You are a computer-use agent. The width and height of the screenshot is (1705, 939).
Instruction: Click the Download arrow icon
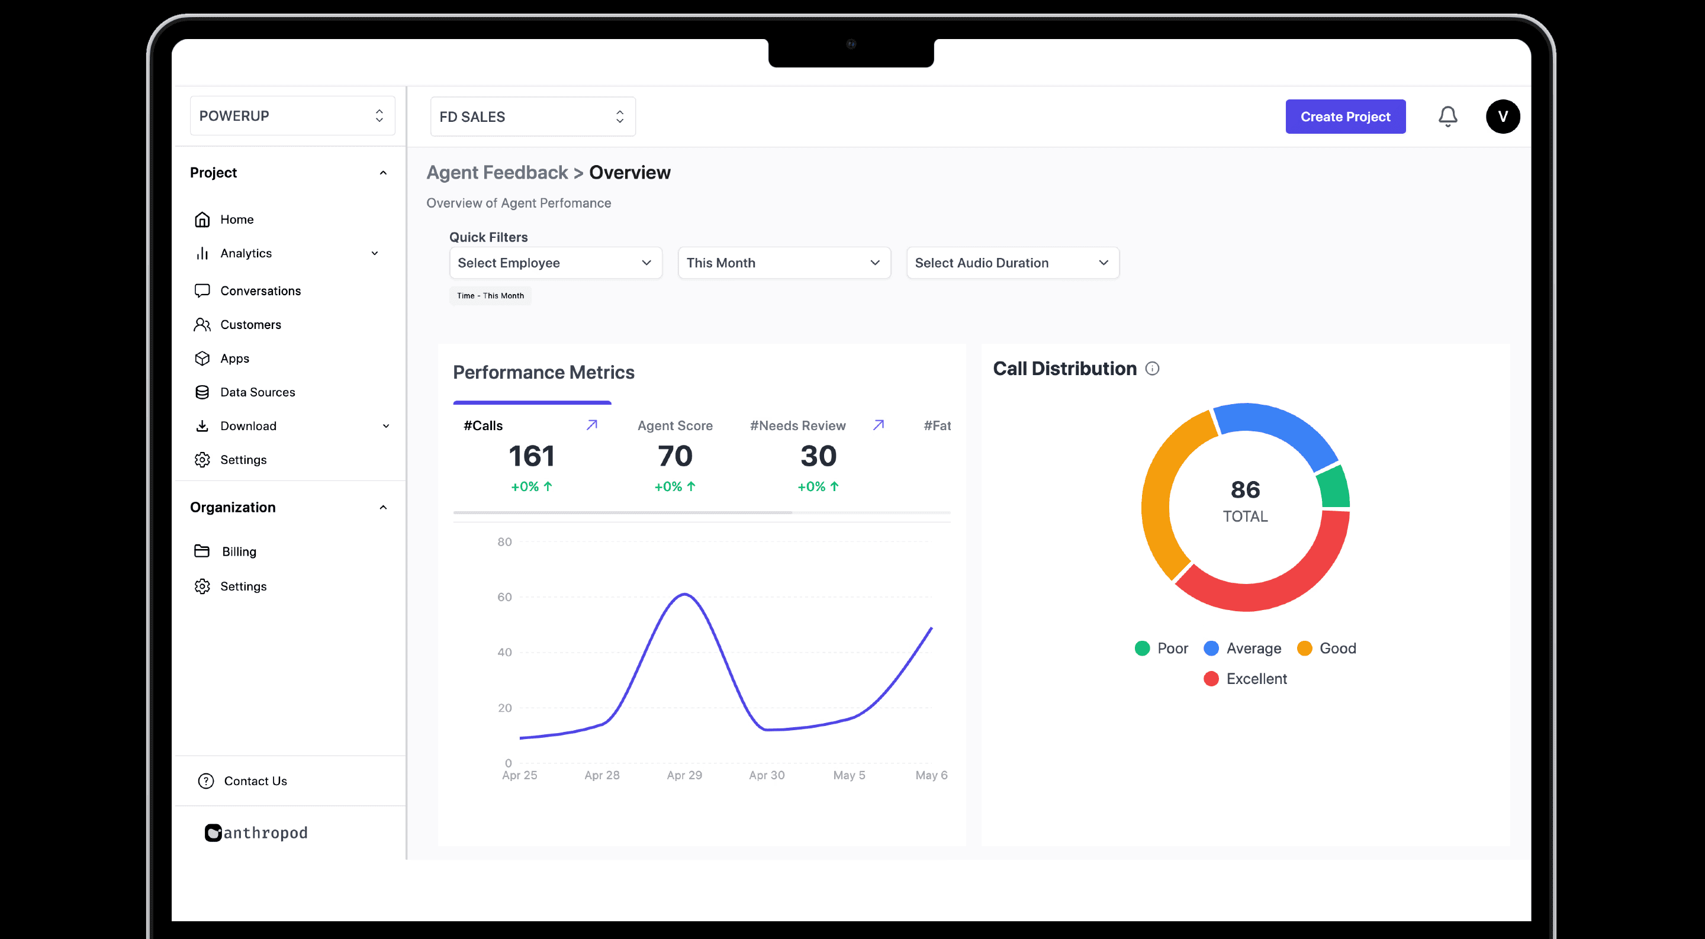[202, 425]
